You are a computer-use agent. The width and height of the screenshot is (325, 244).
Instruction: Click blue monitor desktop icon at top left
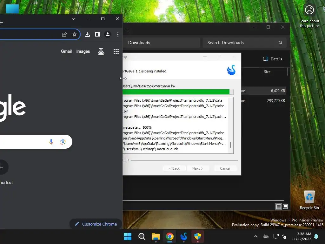pyautogui.click(x=12, y=9)
